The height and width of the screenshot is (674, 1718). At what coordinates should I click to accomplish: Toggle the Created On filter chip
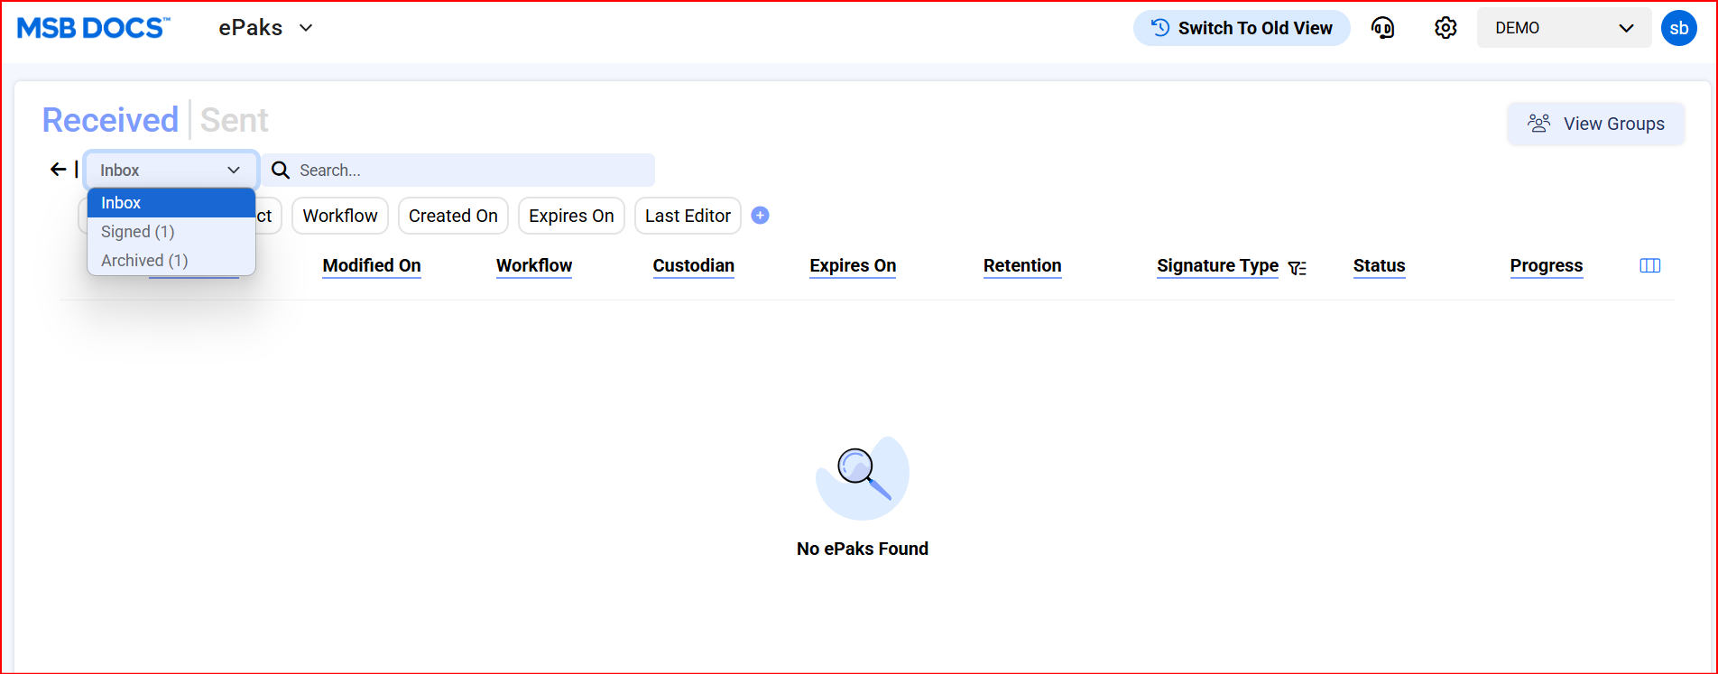click(453, 216)
